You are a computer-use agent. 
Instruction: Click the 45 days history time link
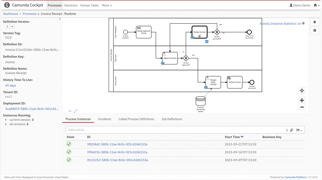(x=10, y=85)
